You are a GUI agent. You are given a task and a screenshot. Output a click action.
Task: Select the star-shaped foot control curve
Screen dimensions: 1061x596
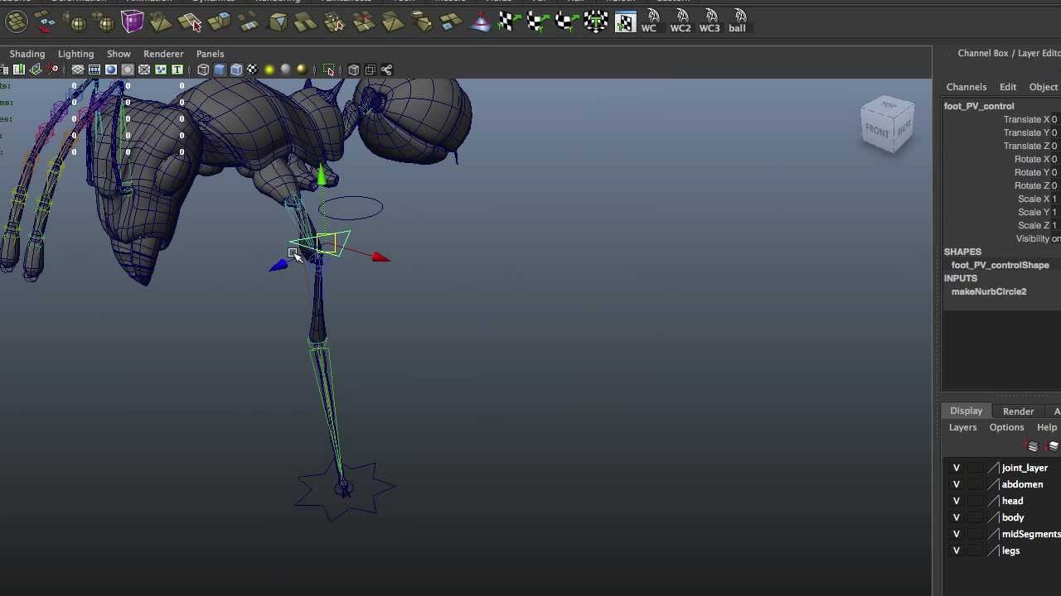(345, 491)
